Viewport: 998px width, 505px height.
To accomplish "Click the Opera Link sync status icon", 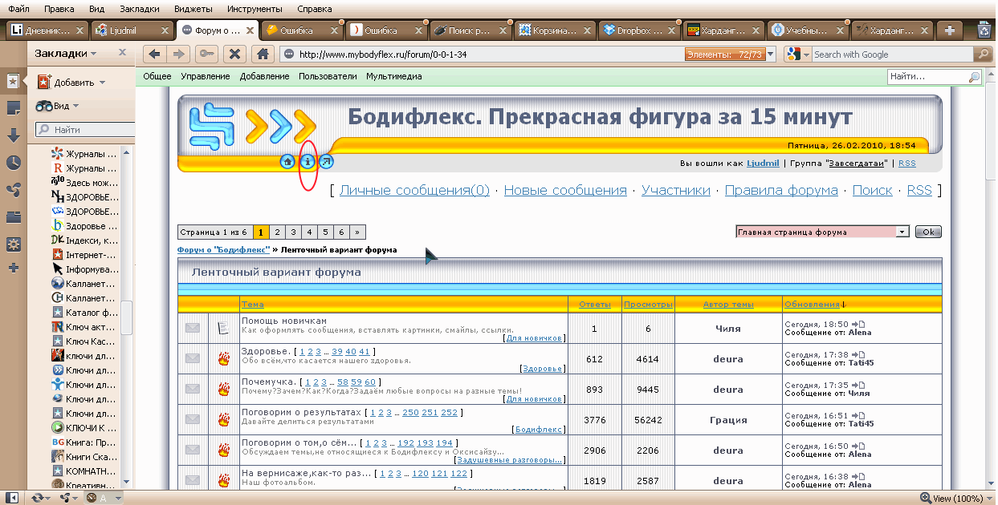I will [x=38, y=498].
